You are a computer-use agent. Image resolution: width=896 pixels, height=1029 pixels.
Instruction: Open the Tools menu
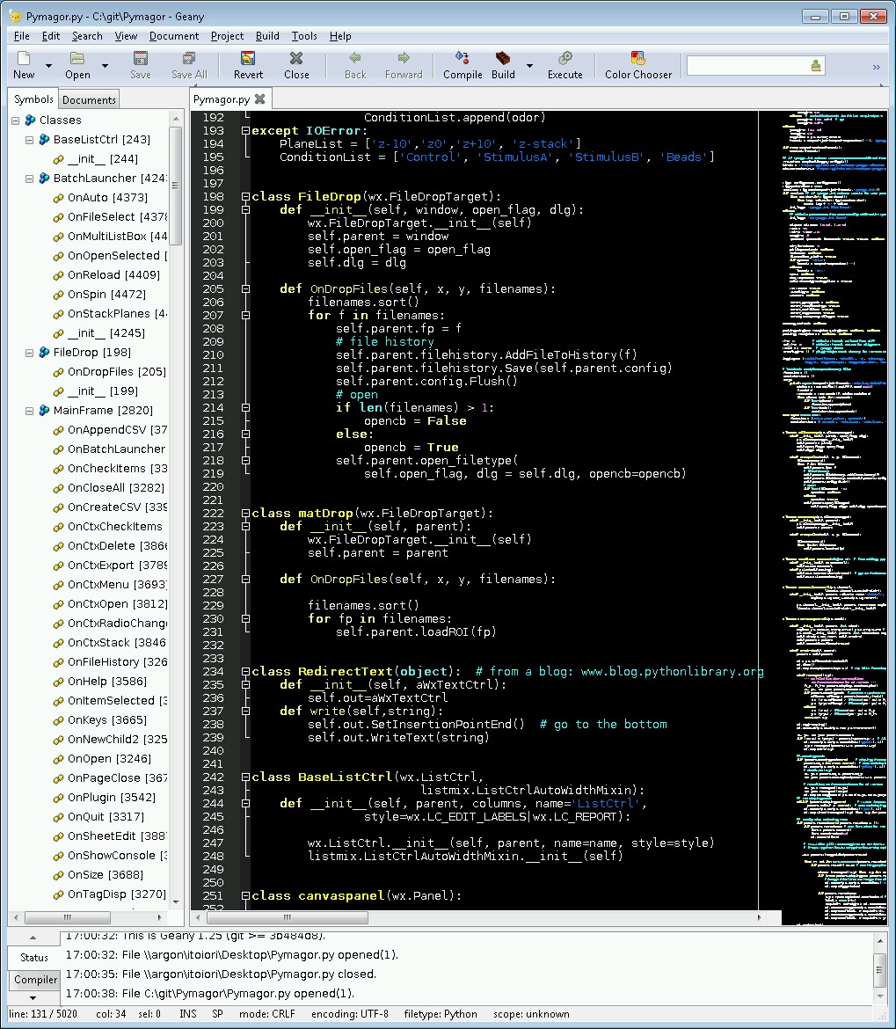pyautogui.click(x=304, y=36)
